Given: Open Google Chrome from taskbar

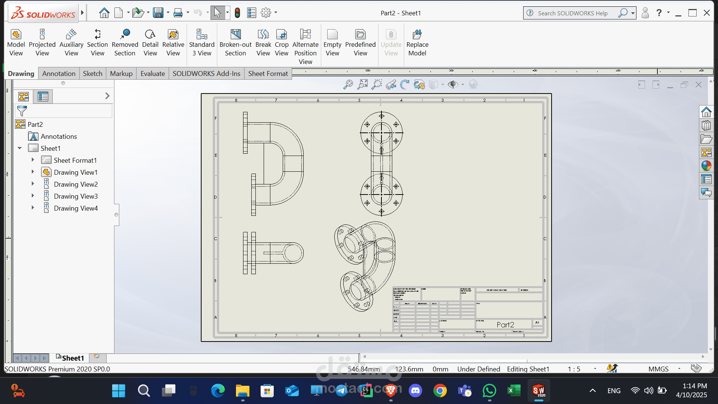Looking at the screenshot, I should point(440,391).
